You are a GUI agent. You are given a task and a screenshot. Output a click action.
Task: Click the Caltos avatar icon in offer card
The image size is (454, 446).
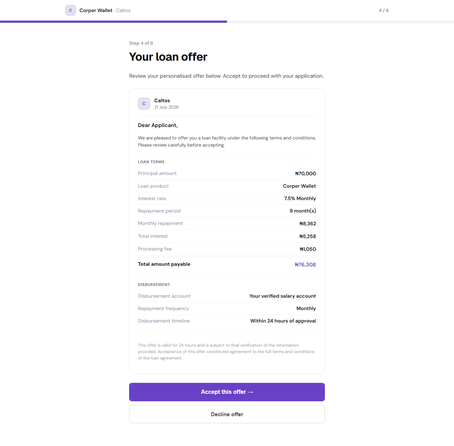point(144,104)
